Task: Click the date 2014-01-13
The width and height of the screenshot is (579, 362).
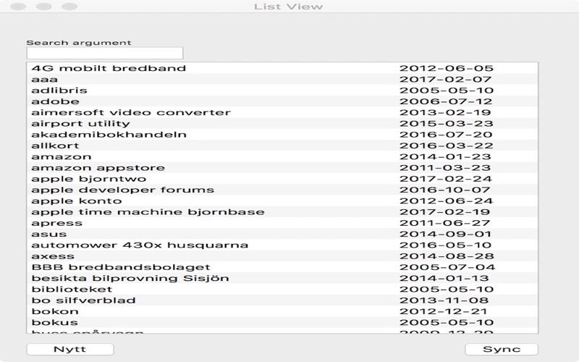Action: [x=444, y=279]
